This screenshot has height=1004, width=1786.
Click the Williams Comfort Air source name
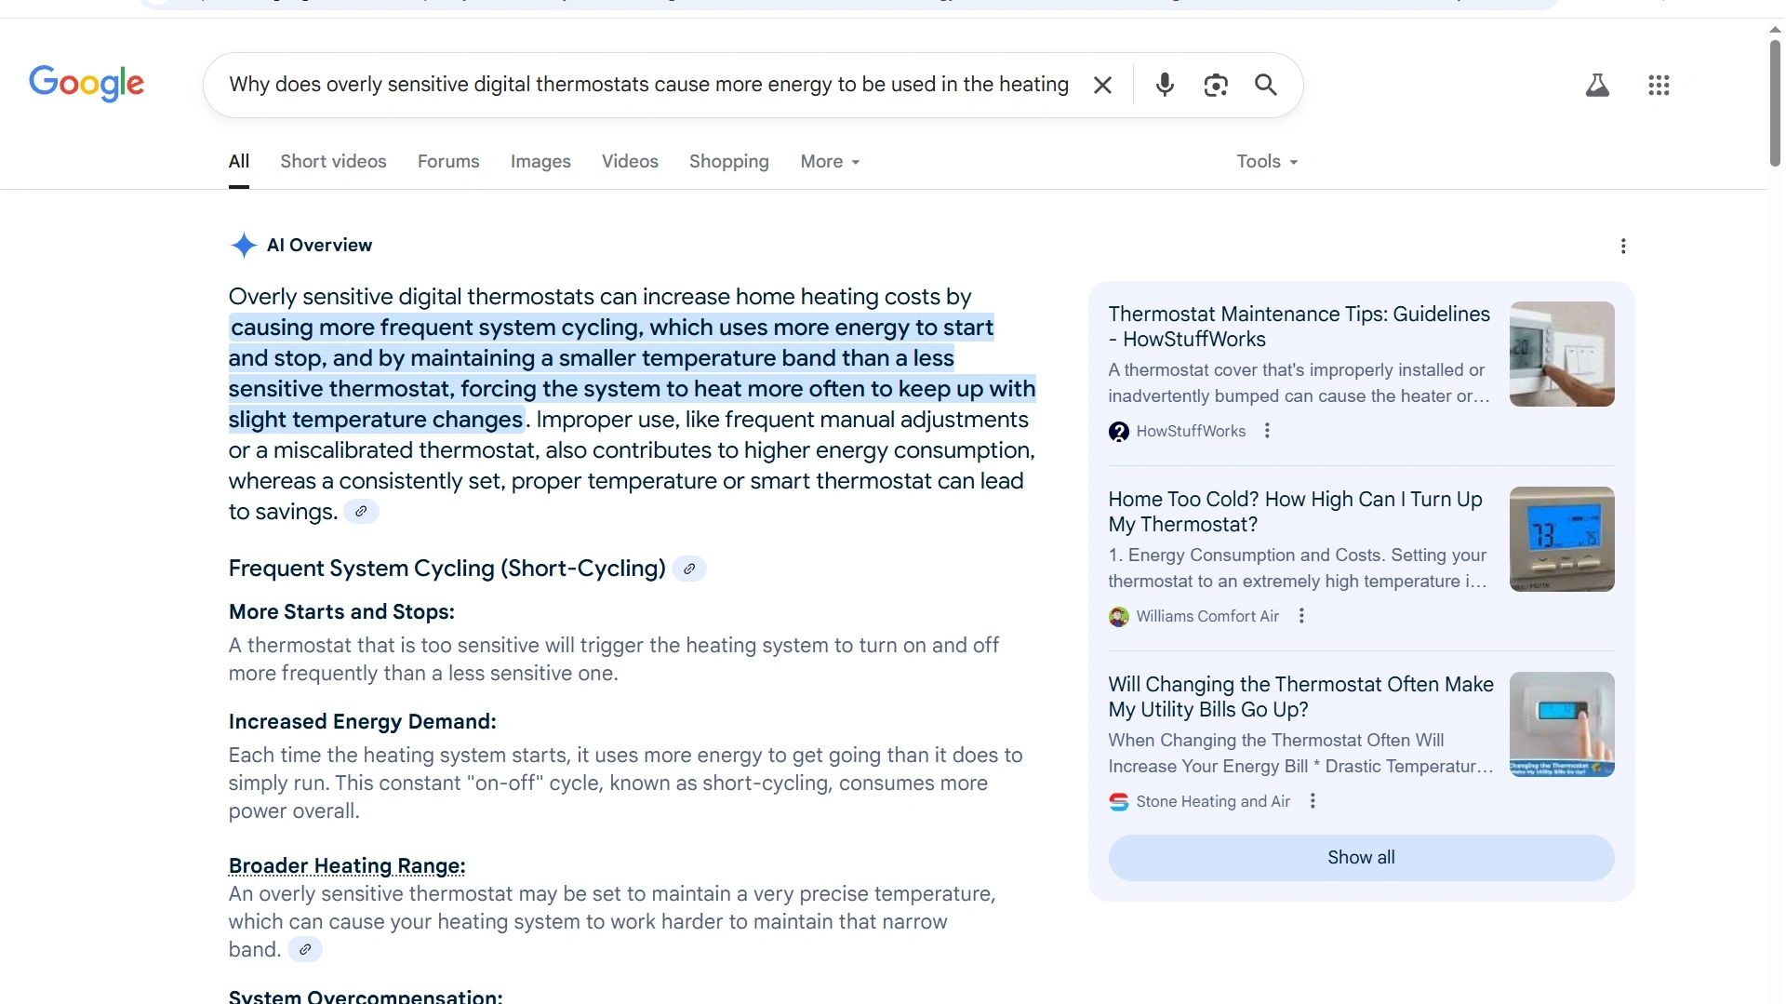[x=1207, y=617]
